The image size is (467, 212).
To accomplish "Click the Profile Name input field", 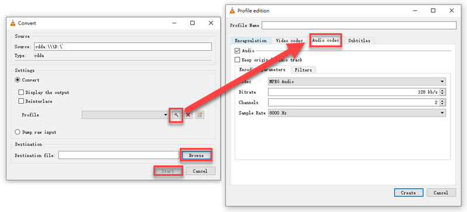I will coord(359,25).
